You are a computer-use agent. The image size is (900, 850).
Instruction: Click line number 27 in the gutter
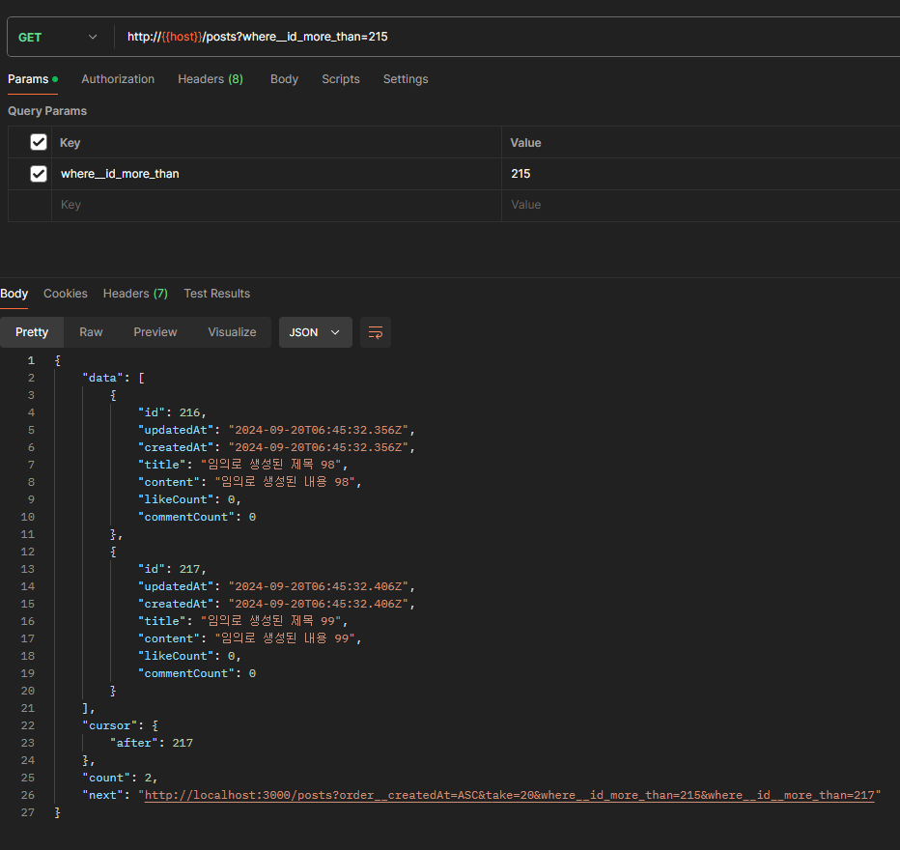click(x=28, y=812)
